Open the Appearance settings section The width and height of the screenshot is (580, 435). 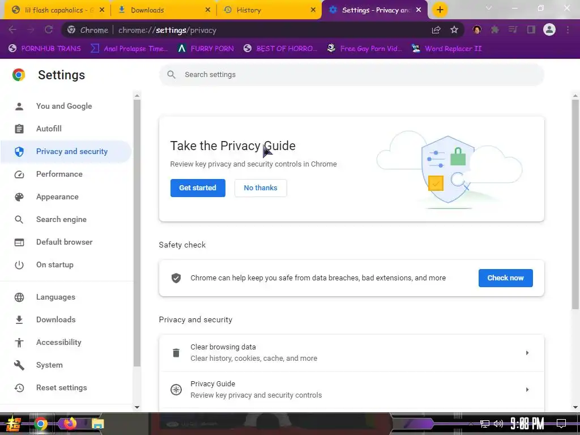[57, 197]
